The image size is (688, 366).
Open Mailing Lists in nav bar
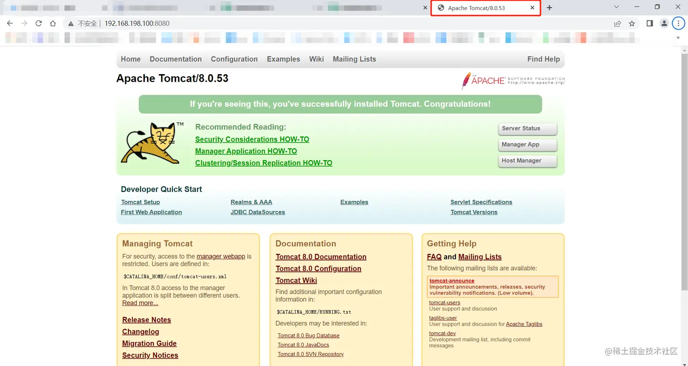354,59
